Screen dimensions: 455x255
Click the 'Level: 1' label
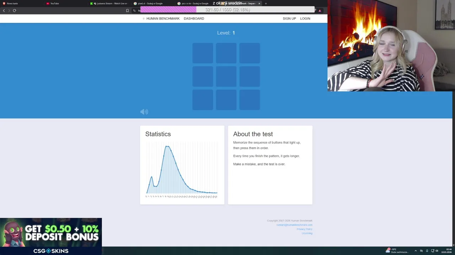pos(226,33)
